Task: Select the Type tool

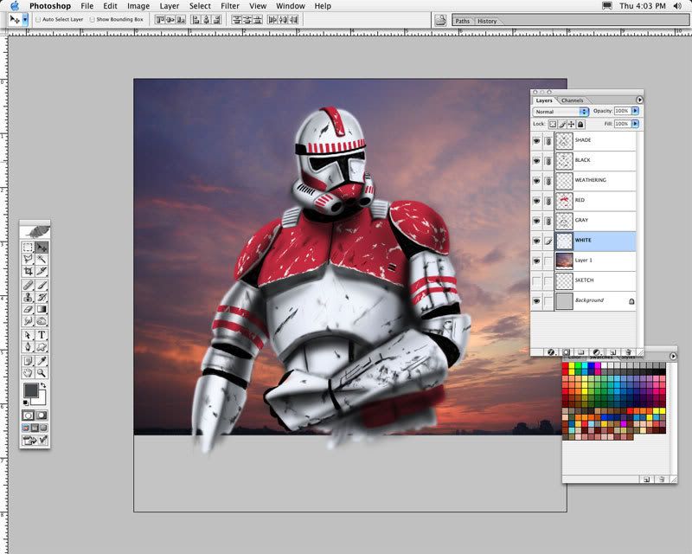Action: tap(42, 335)
